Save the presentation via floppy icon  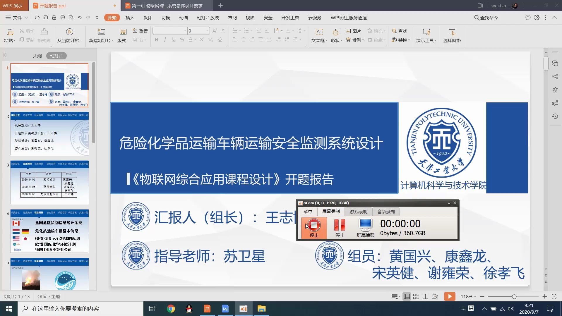click(x=46, y=18)
